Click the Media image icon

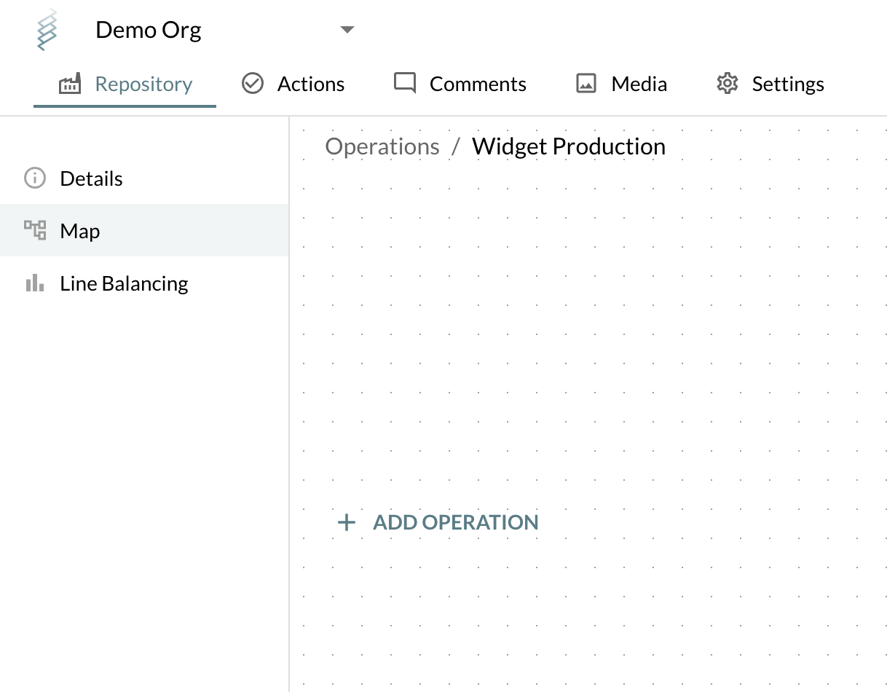pyautogui.click(x=586, y=84)
